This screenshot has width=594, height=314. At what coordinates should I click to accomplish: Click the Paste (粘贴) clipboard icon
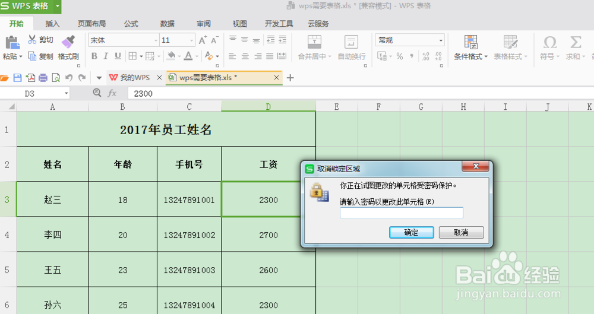12,42
